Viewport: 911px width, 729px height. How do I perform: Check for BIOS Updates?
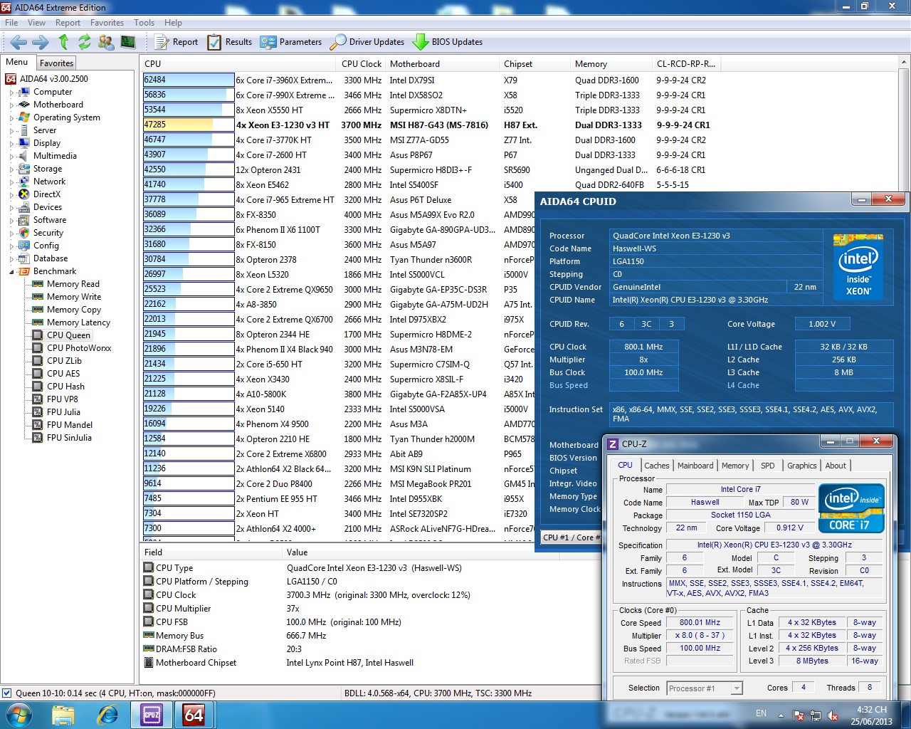point(448,42)
